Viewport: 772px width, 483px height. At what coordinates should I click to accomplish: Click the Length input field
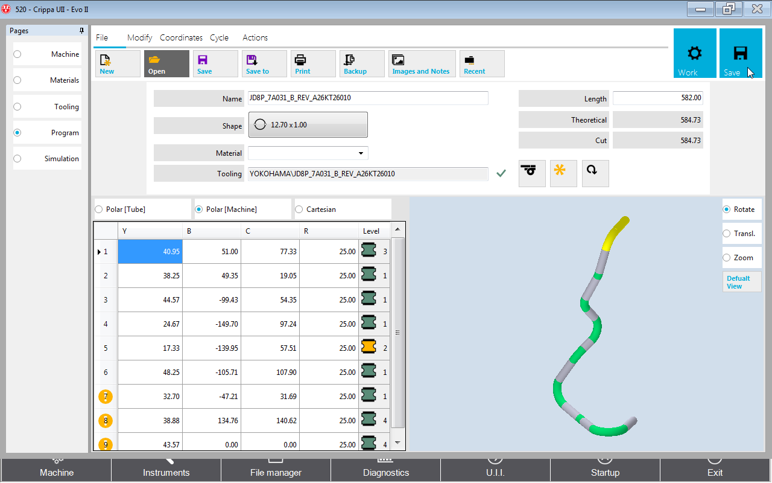point(657,98)
